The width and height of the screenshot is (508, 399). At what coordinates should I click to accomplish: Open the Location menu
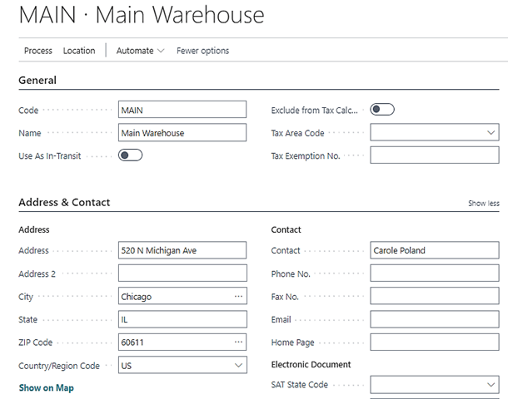[79, 51]
